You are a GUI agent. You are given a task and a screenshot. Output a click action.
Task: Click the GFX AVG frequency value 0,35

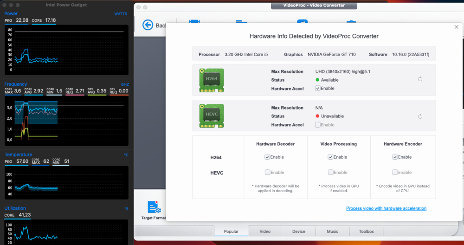[102, 91]
